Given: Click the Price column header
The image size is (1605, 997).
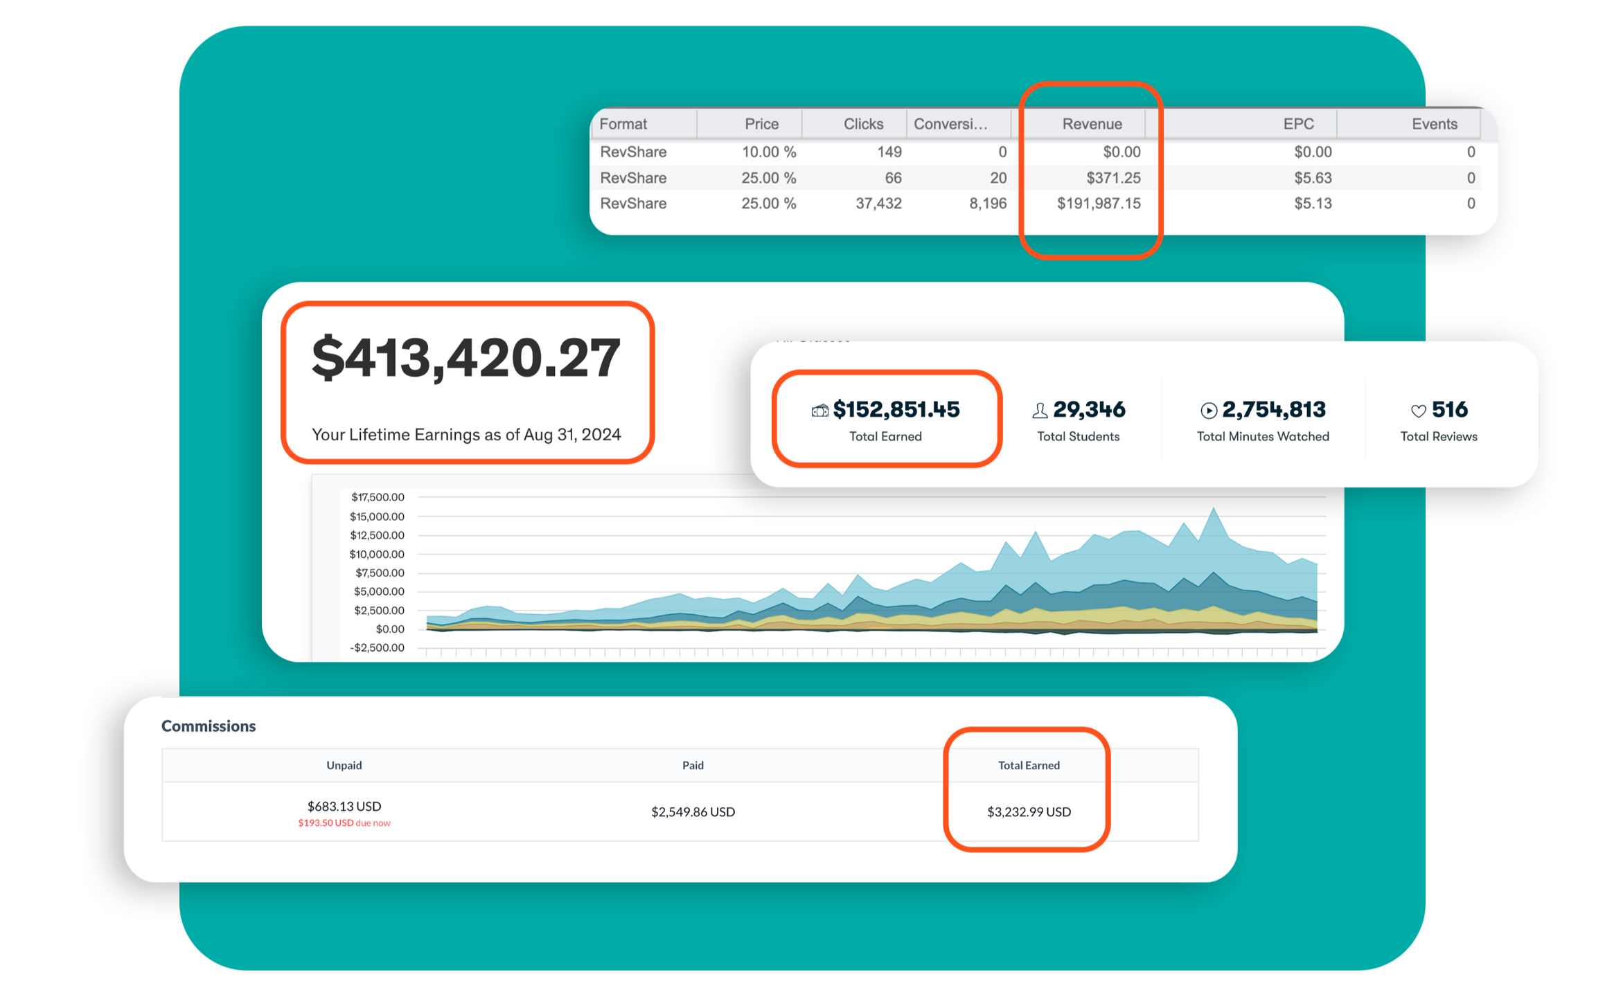Looking at the screenshot, I should [x=761, y=124].
